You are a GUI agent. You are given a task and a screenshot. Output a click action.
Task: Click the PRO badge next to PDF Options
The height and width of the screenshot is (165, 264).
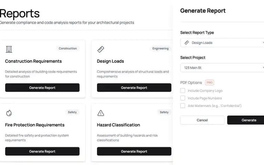click(209, 82)
